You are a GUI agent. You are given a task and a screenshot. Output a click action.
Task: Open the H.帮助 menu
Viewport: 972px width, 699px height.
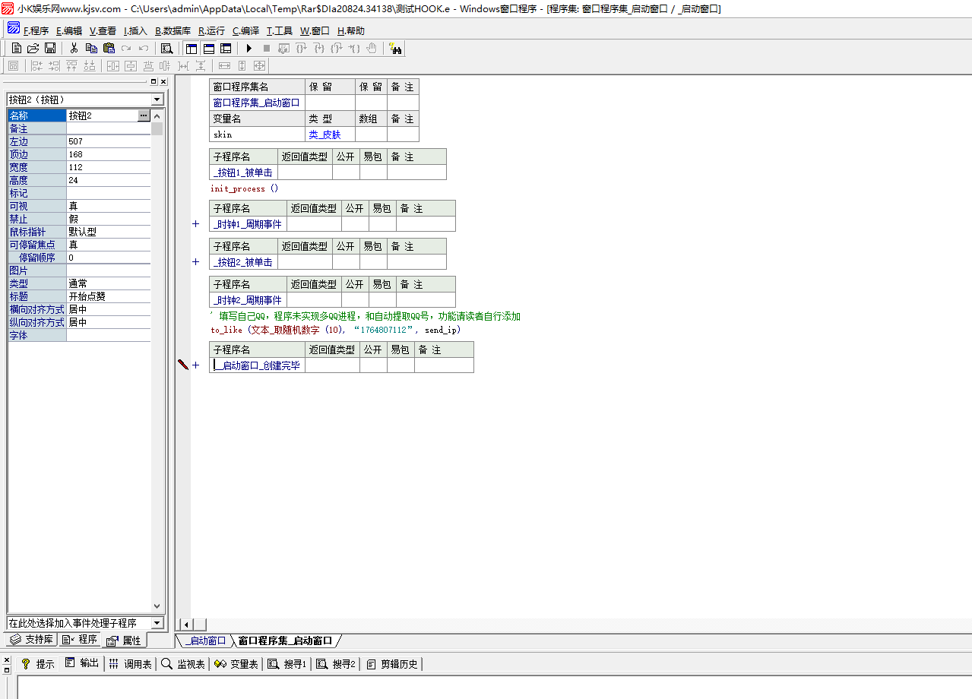351,31
